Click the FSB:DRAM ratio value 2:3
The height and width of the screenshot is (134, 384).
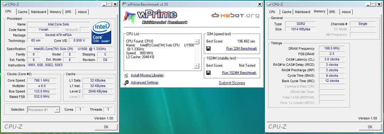[332, 54]
